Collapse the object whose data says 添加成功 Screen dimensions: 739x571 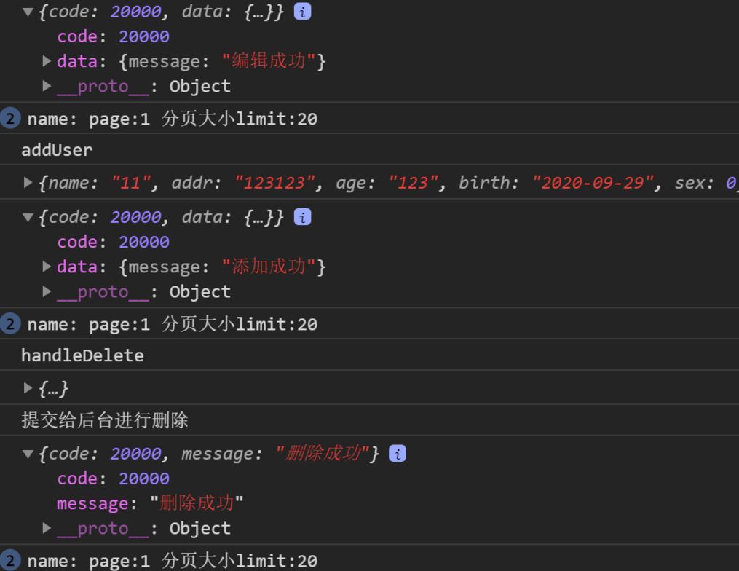point(28,217)
